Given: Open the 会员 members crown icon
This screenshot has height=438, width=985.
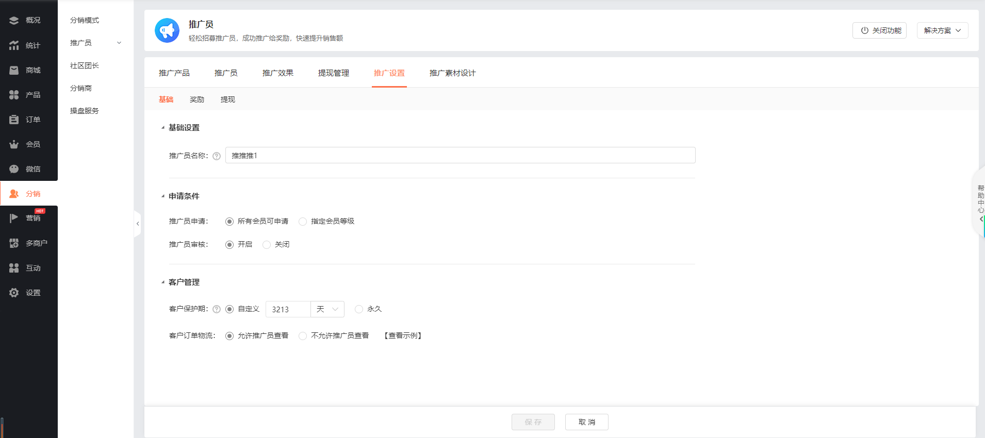Looking at the screenshot, I should [14, 144].
